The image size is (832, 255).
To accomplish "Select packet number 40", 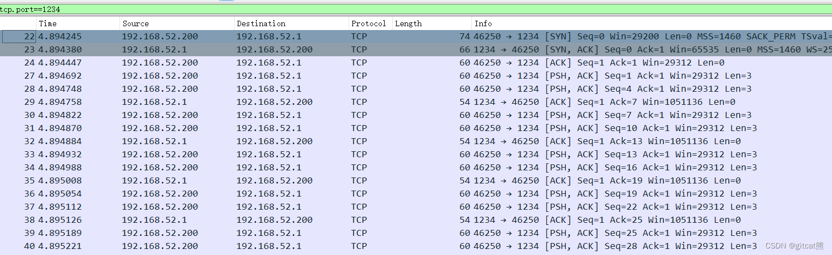I will pyautogui.click(x=416, y=246).
